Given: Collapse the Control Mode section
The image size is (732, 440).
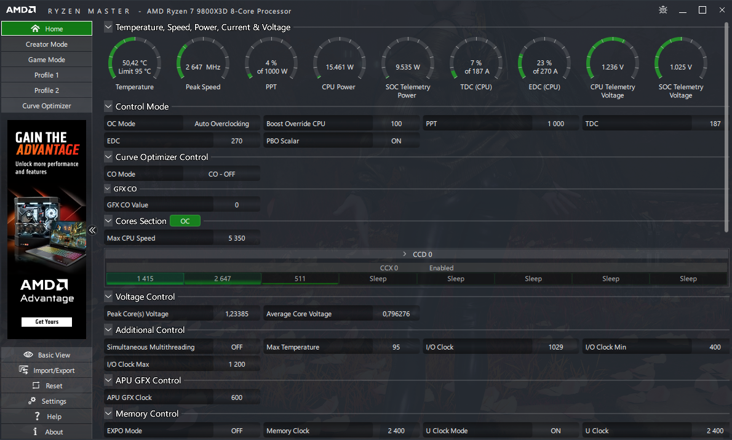Looking at the screenshot, I should tap(108, 106).
